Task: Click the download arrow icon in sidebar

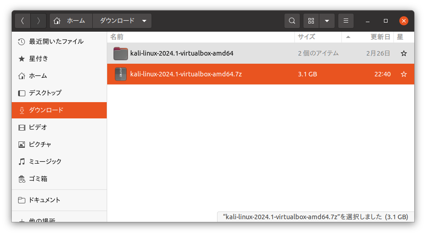Action: click(22, 110)
